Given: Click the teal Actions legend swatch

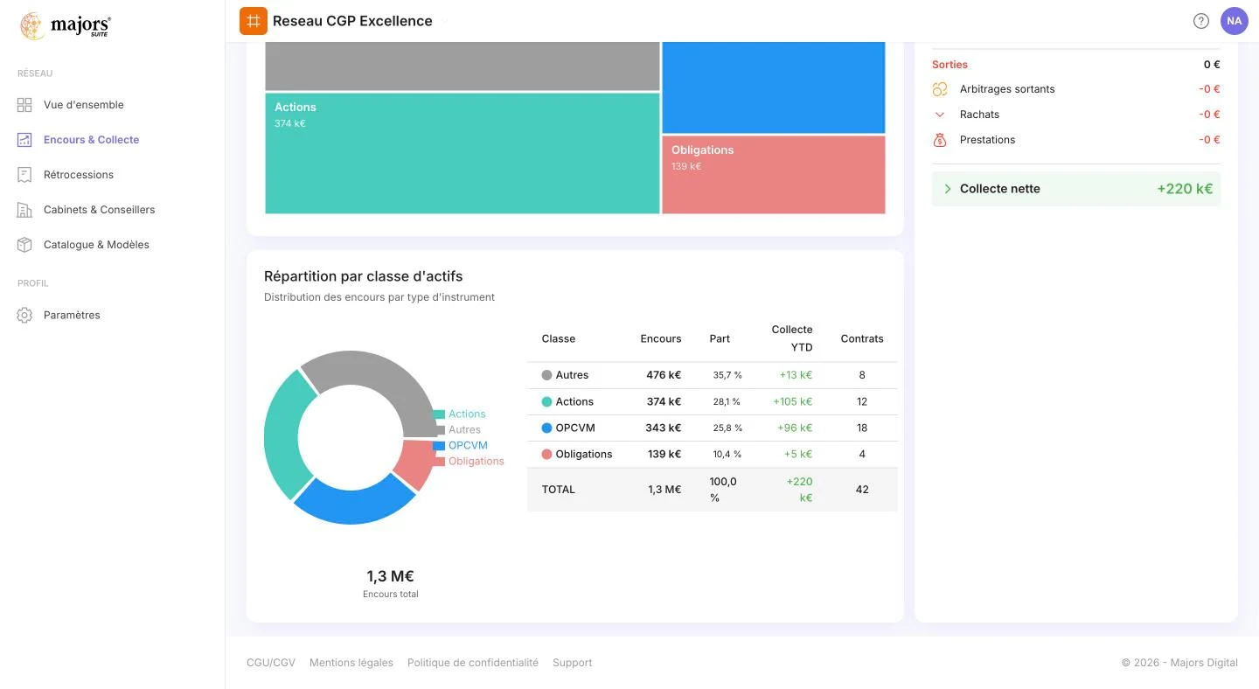Looking at the screenshot, I should point(439,414).
